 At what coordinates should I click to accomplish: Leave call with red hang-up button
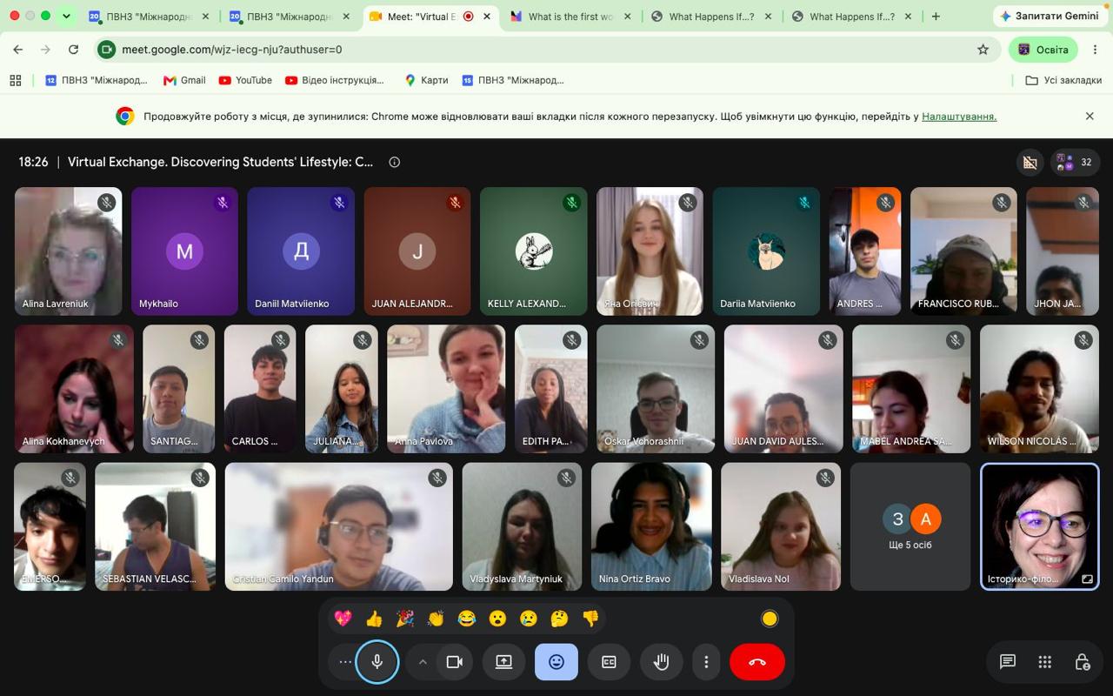(x=757, y=662)
